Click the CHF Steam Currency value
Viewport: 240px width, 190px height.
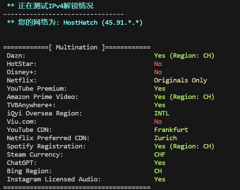click(160, 155)
